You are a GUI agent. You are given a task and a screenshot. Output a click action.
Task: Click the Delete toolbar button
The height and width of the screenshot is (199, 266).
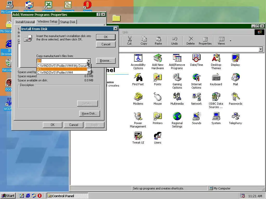click(x=190, y=41)
